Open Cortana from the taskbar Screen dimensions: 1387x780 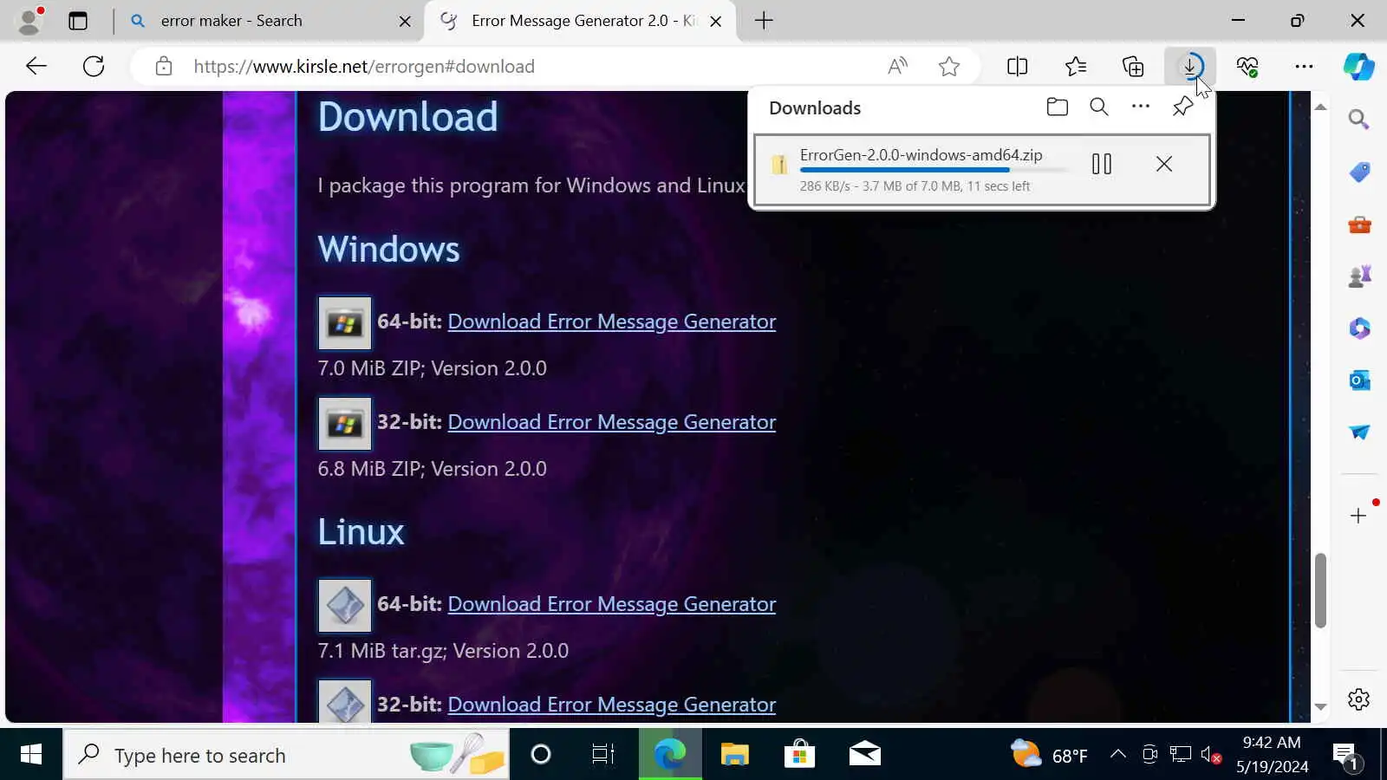pyautogui.click(x=541, y=755)
